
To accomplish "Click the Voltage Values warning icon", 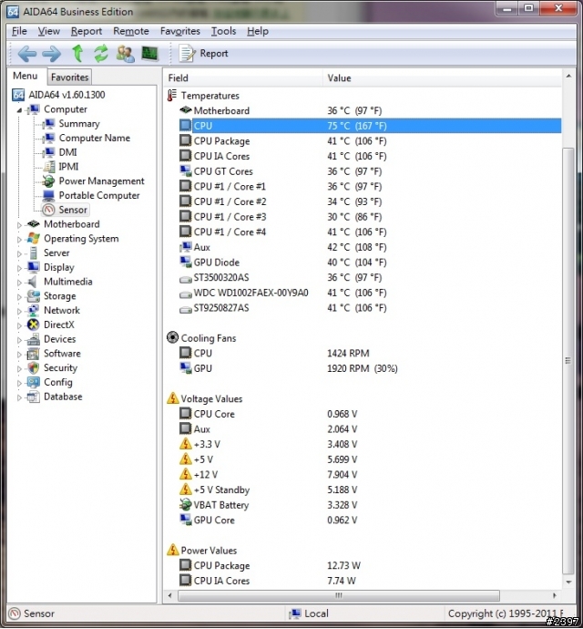I will point(173,398).
